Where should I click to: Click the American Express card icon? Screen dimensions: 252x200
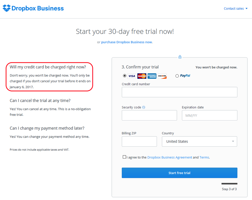pos(152,76)
